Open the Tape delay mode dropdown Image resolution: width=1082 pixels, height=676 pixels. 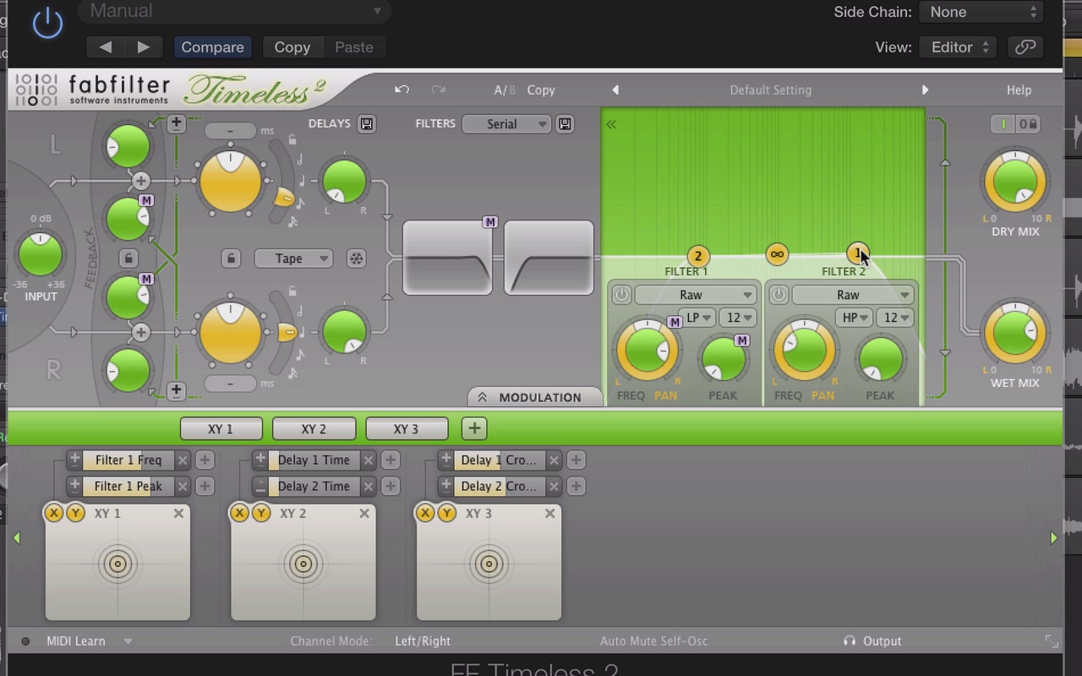[292, 259]
